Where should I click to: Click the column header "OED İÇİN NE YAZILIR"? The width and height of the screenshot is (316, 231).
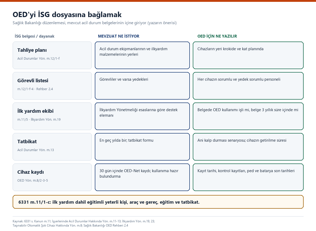217,36
